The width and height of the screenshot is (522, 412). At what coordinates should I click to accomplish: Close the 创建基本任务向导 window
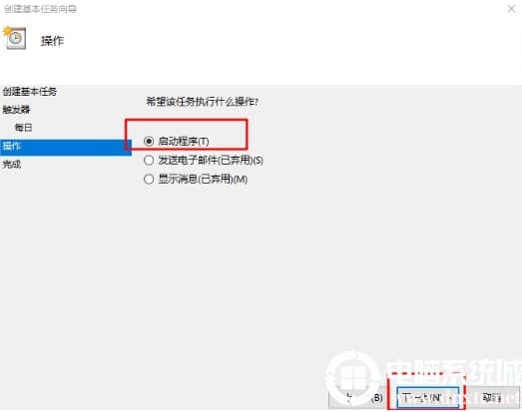tap(511, 9)
